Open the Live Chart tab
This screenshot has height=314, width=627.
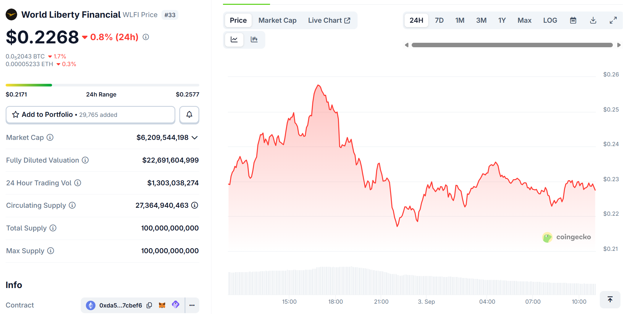coord(329,20)
